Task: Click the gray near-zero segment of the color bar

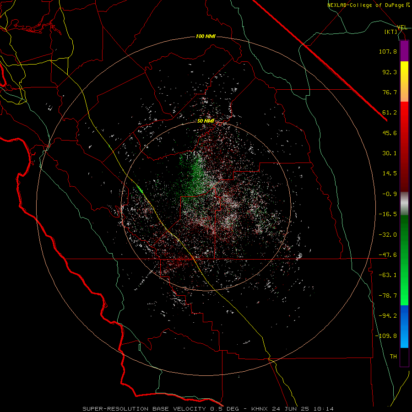Action: coord(404,204)
